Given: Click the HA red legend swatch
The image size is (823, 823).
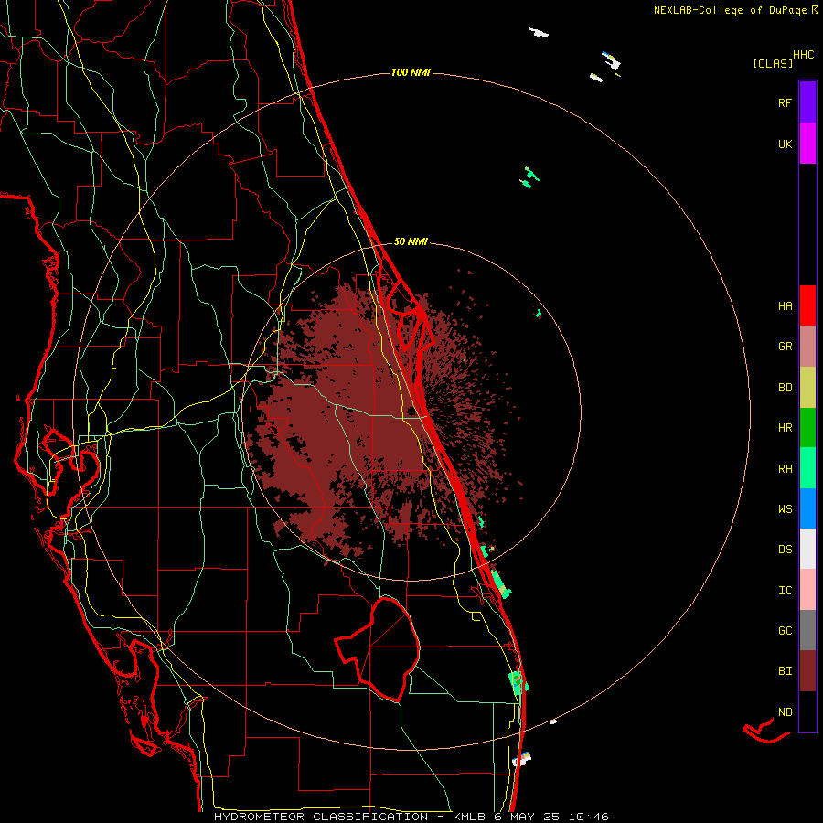Looking at the screenshot, I should [807, 305].
